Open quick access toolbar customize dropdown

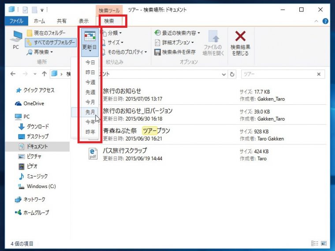(x=42, y=10)
